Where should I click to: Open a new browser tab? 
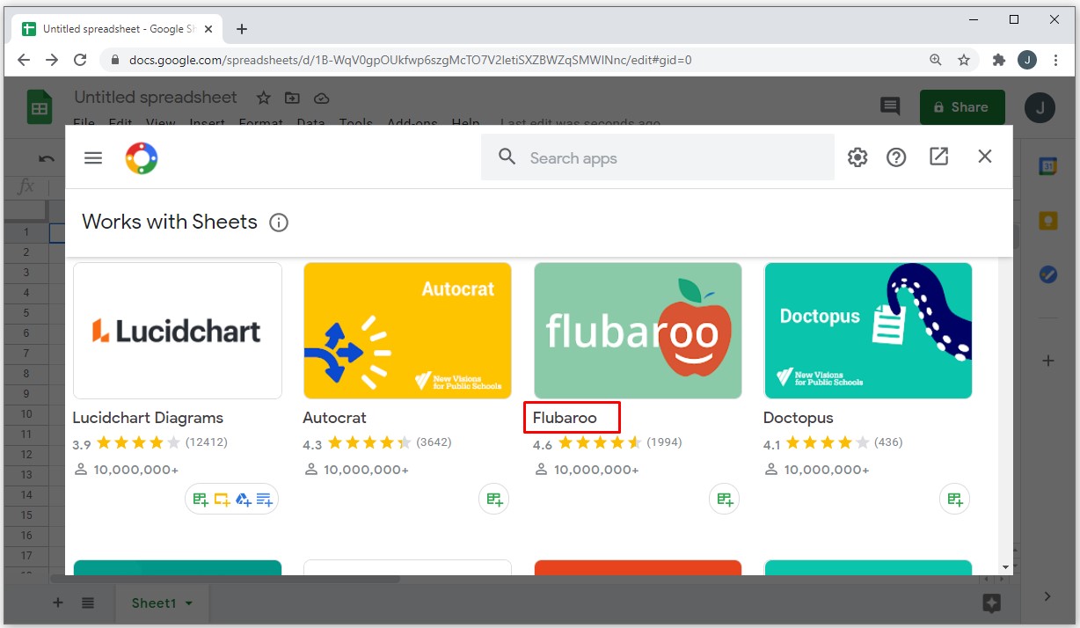(x=242, y=29)
